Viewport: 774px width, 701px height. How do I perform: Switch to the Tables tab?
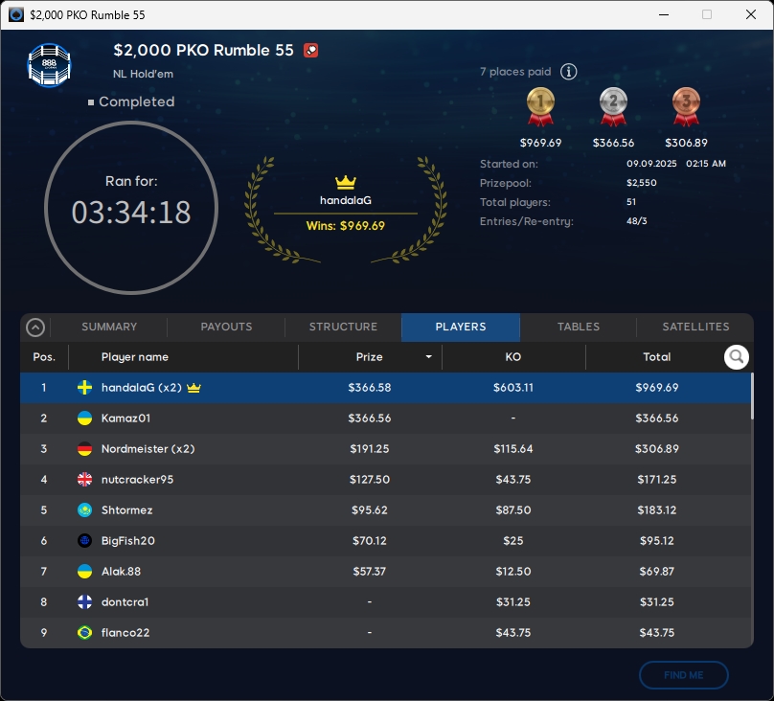pyautogui.click(x=579, y=327)
